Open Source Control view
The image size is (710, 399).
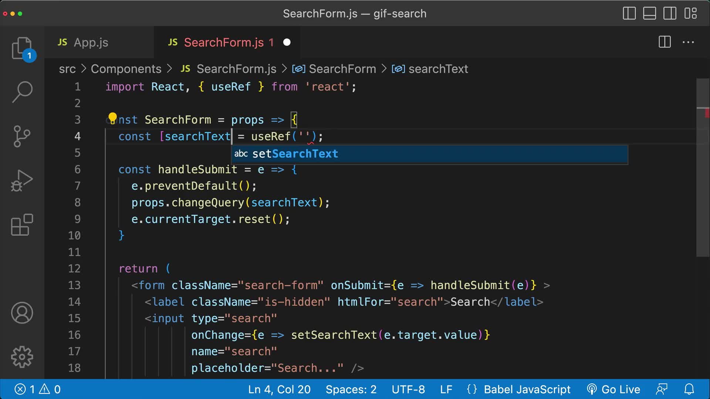coord(22,136)
